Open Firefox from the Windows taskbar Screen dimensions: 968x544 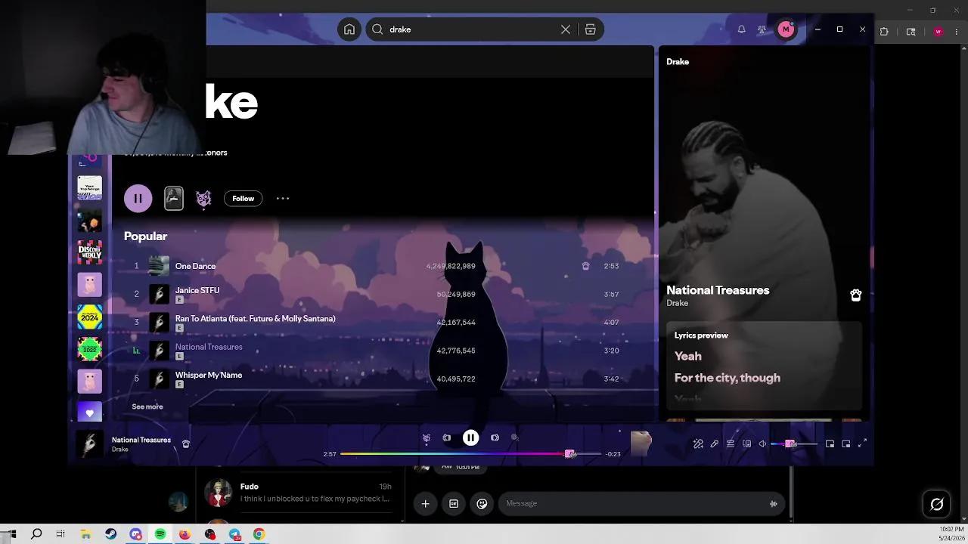pos(185,534)
